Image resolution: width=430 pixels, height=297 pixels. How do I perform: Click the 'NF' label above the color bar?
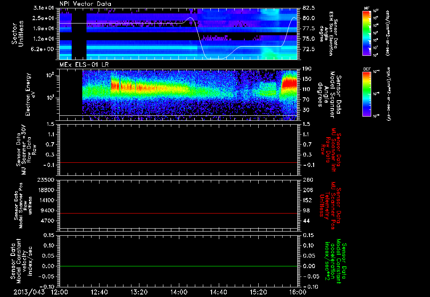pos(367,8)
